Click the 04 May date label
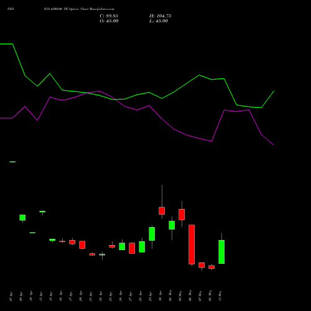The height and width of the screenshot is (311, 311). (x=170, y=295)
